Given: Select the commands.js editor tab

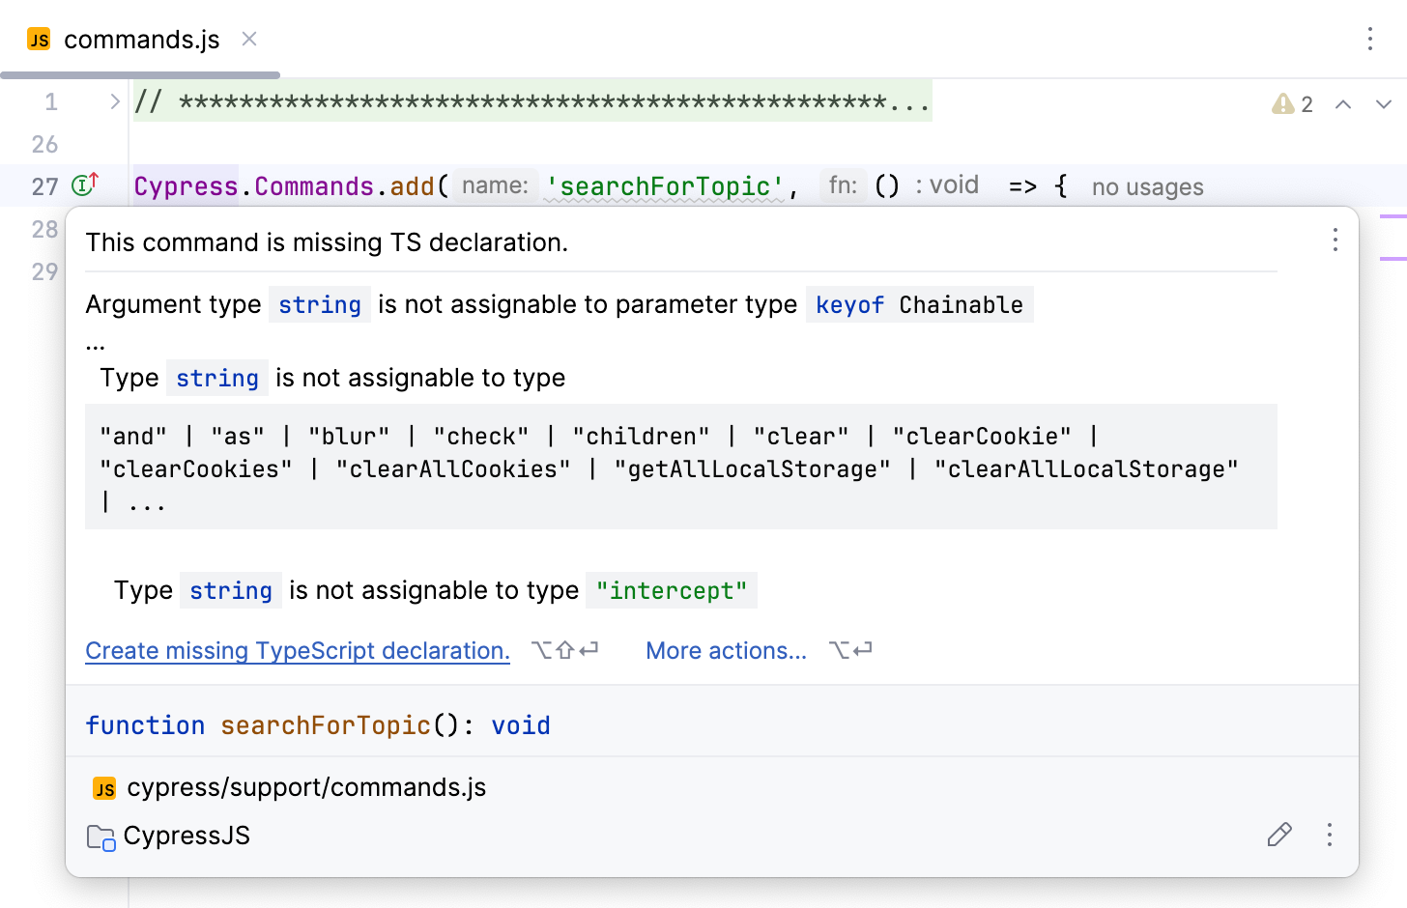Looking at the screenshot, I should [140, 40].
